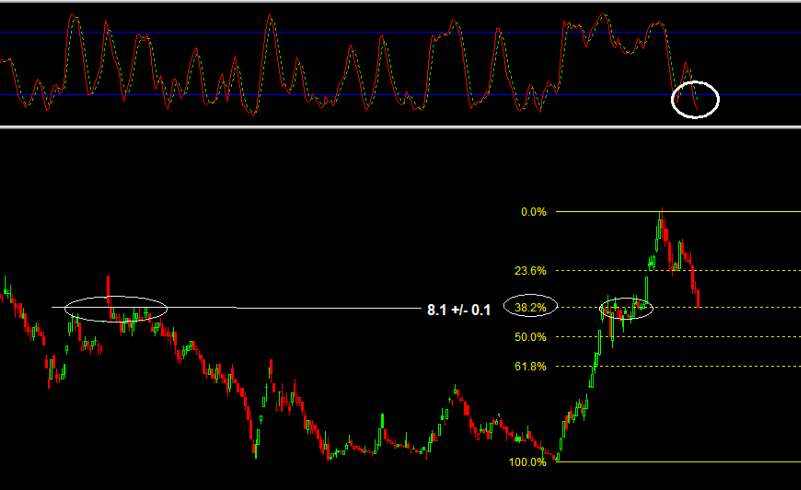Screen dimensions: 801x490
Task: Click the '8.1 +/- 0.1' price annotation
Action: click(x=458, y=310)
